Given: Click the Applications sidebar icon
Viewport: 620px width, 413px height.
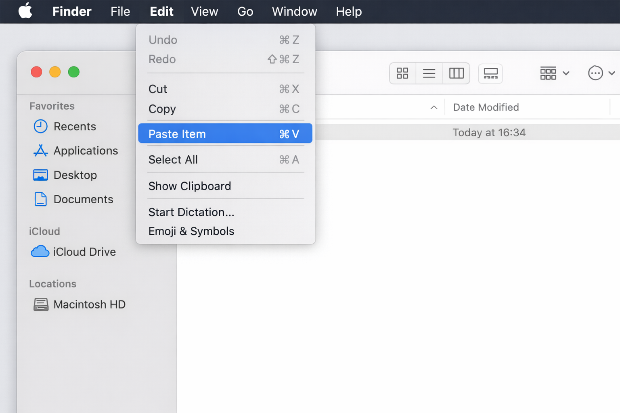Looking at the screenshot, I should [40, 150].
